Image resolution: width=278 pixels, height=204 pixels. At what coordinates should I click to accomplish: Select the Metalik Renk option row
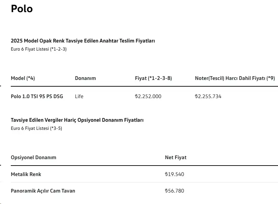(144, 174)
